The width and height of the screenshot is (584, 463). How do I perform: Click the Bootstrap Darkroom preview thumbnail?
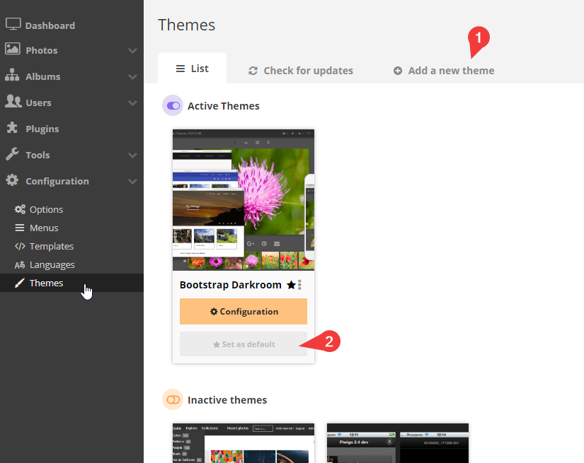pos(244,200)
